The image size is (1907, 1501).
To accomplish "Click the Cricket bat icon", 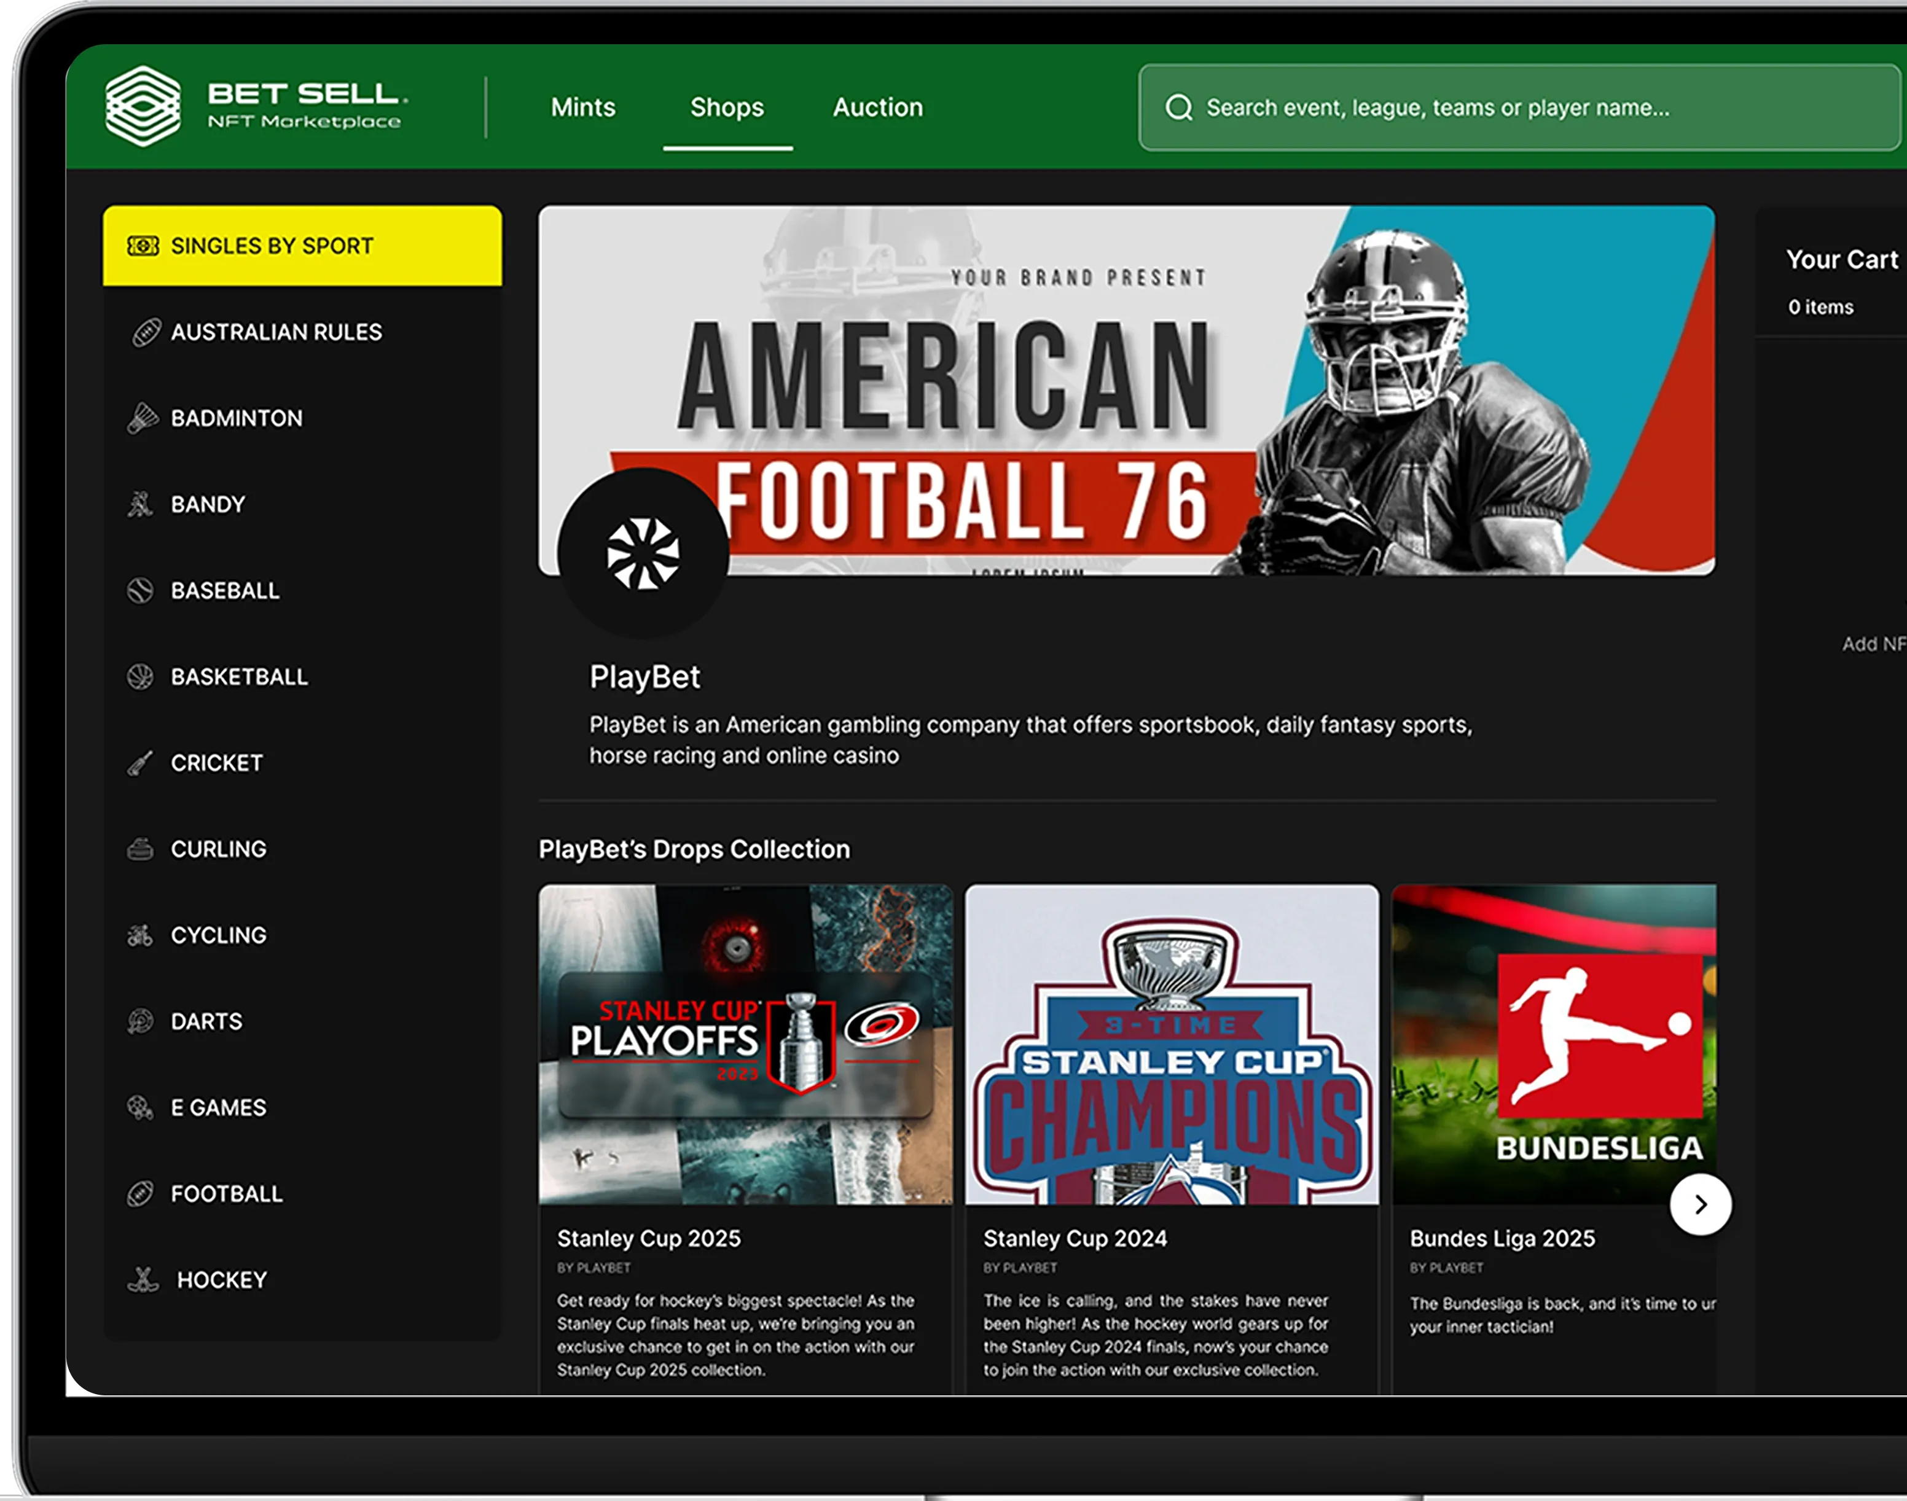I will click(x=141, y=763).
